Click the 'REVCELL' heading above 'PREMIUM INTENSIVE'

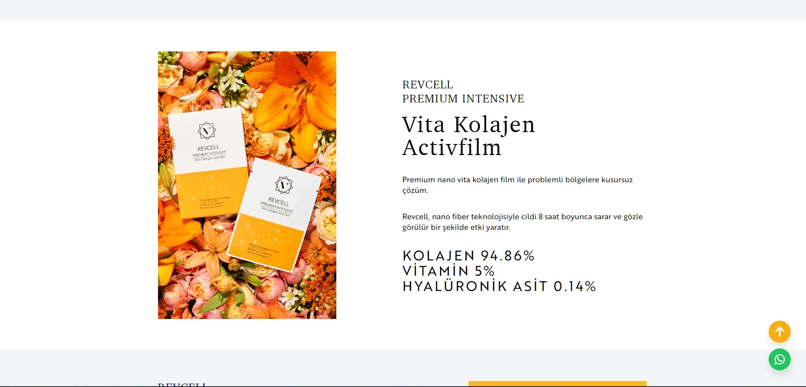428,85
